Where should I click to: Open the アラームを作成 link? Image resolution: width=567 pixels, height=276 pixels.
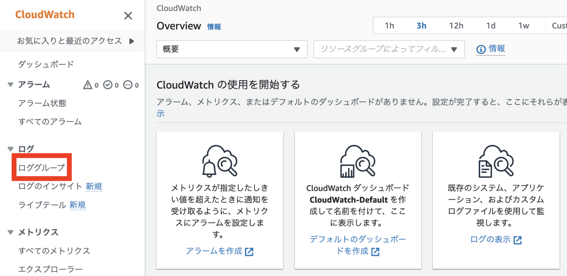tap(215, 251)
